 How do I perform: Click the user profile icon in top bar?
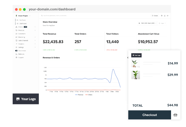coord(165,16)
